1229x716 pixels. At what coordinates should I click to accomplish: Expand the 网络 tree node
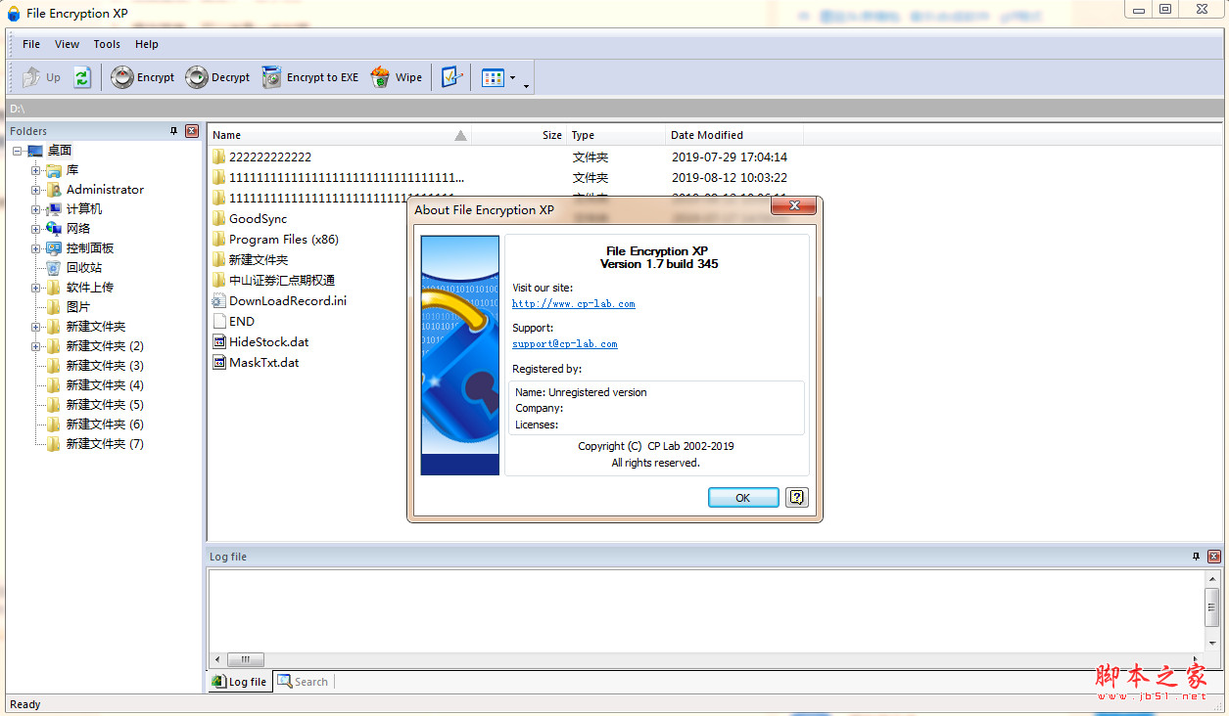(36, 229)
